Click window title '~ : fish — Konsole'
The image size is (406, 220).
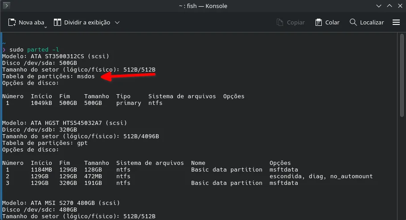click(x=203, y=6)
